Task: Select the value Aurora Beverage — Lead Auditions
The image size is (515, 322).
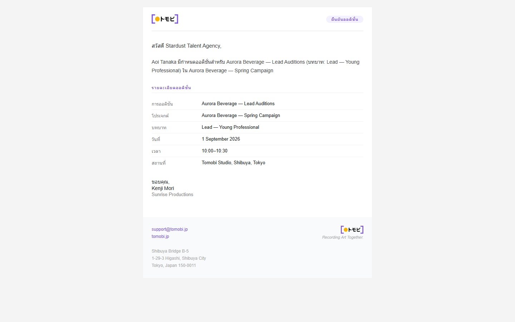Action: pos(238,104)
